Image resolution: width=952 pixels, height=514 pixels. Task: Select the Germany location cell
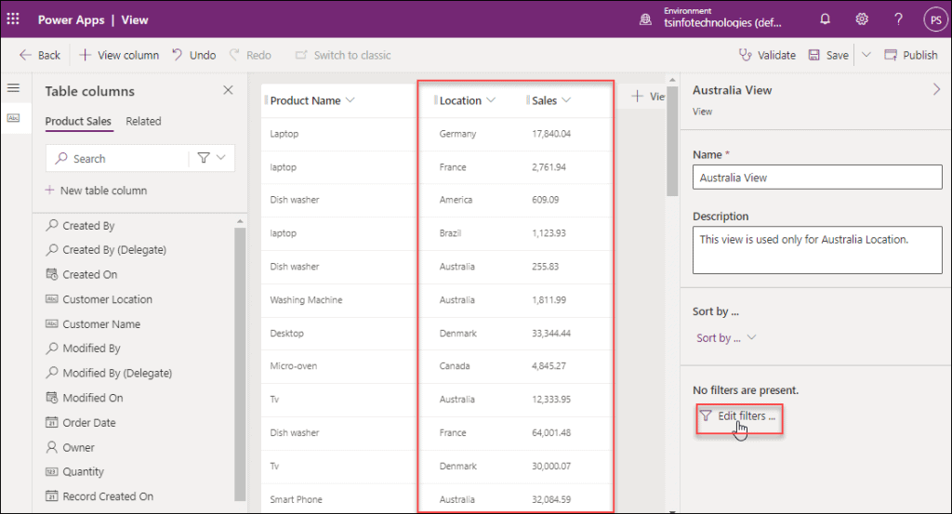coord(457,134)
